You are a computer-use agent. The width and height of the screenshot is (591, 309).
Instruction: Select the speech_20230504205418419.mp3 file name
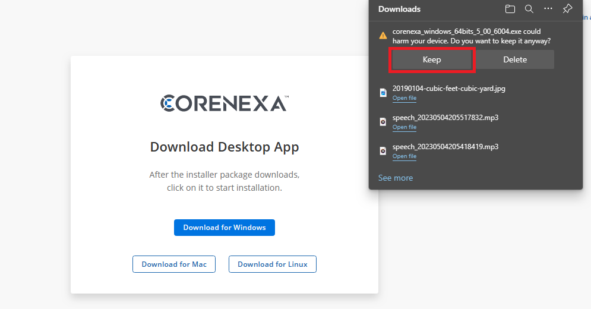[x=445, y=147]
